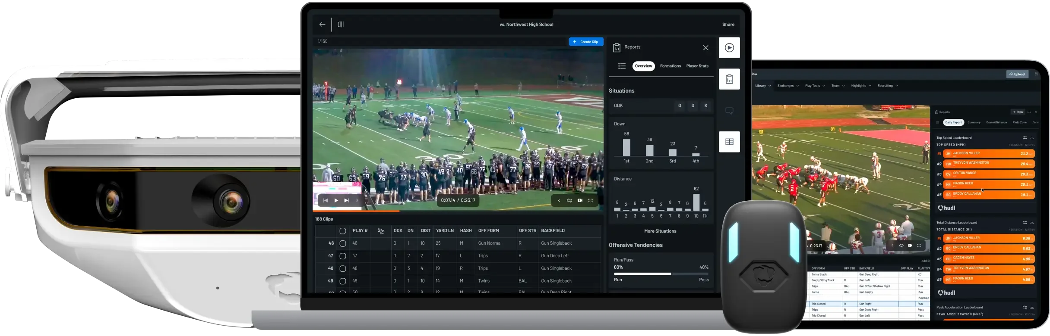Open the Recruiting dropdown on tablet

click(888, 86)
